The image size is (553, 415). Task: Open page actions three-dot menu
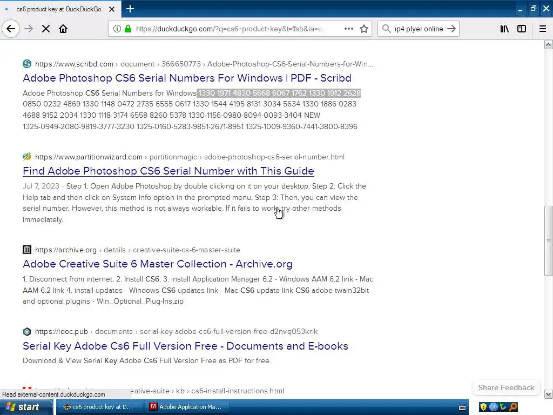(348, 29)
